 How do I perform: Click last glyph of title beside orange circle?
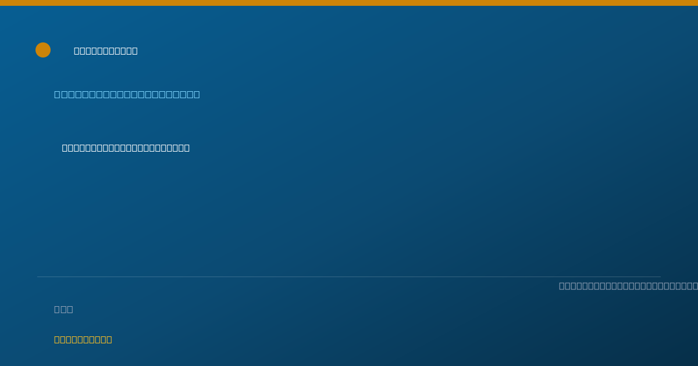click(x=135, y=51)
